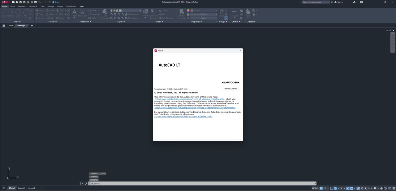Expand the Block panel dropdown
The width and height of the screenshot is (396, 191).
click(160, 22)
